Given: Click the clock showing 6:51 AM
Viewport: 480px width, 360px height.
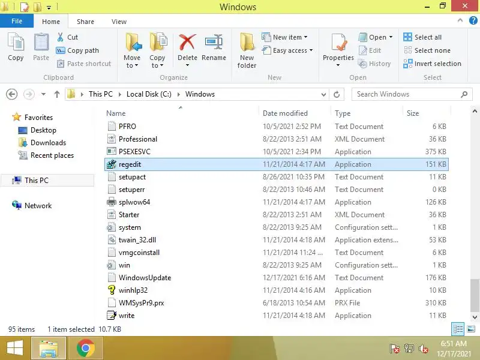Looking at the screenshot, I should [454, 344].
